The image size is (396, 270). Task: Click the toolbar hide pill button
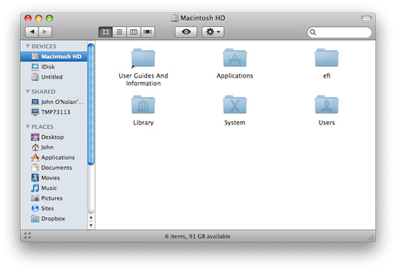(366, 18)
